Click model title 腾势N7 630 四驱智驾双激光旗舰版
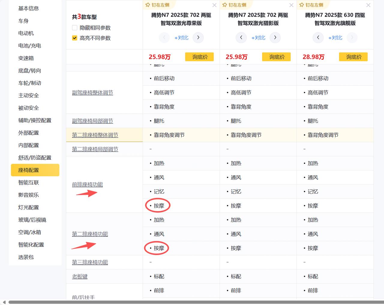 pyautogui.click(x=335, y=19)
